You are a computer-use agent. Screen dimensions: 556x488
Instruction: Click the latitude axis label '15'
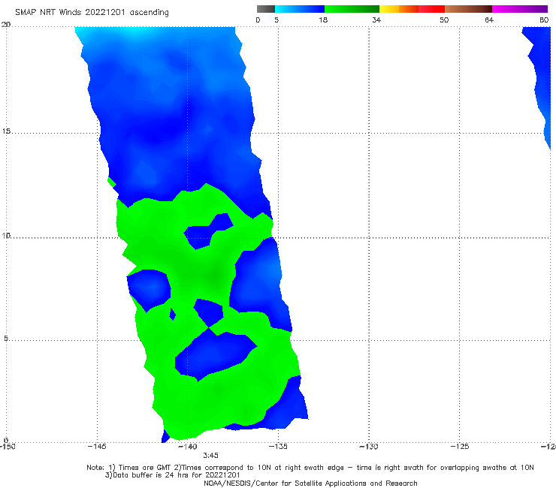pyautogui.click(x=6, y=131)
